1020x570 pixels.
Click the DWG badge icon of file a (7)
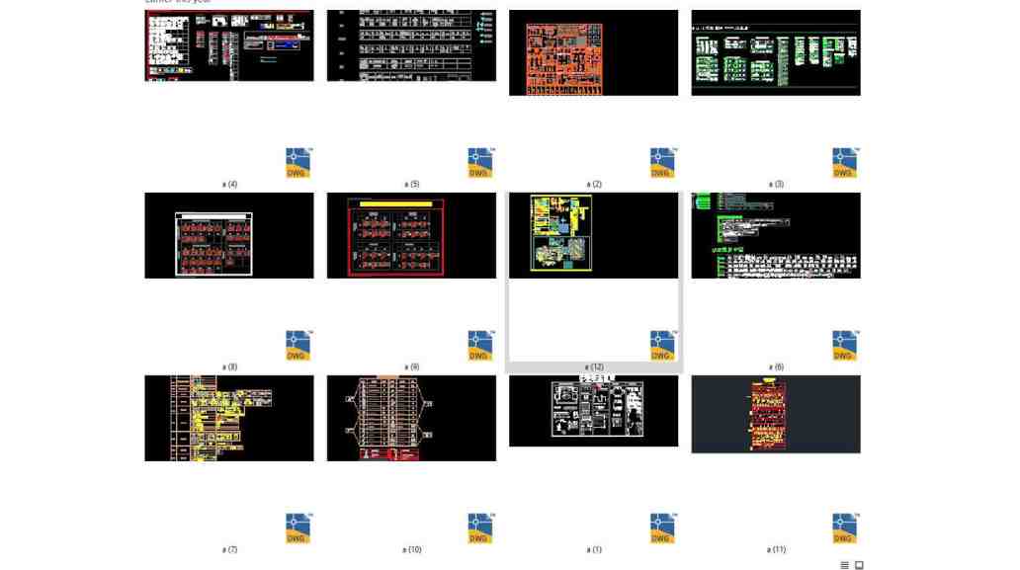click(x=297, y=528)
